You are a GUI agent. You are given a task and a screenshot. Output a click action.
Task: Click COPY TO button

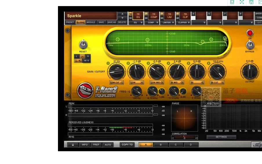click(127, 145)
